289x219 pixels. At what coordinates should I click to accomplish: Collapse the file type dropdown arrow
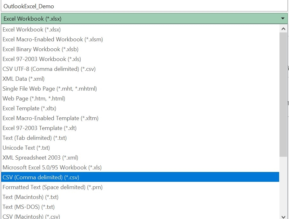pyautogui.click(x=282, y=18)
